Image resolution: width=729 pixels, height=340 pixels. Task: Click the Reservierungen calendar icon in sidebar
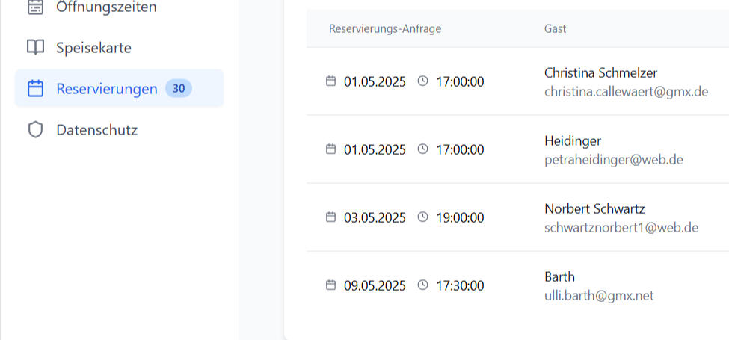tap(35, 89)
